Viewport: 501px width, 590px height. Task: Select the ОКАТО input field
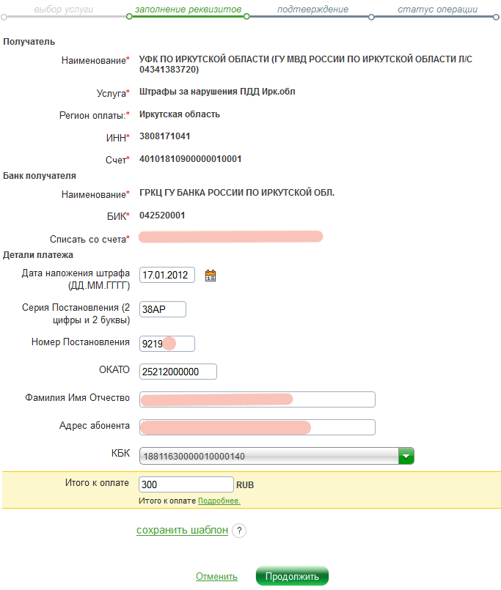click(178, 372)
